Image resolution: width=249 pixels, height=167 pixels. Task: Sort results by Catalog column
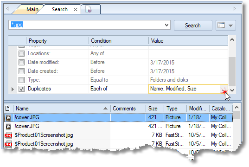(x=221, y=109)
